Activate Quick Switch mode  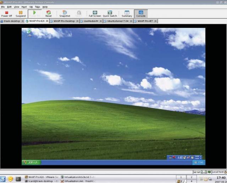coord(110,14)
